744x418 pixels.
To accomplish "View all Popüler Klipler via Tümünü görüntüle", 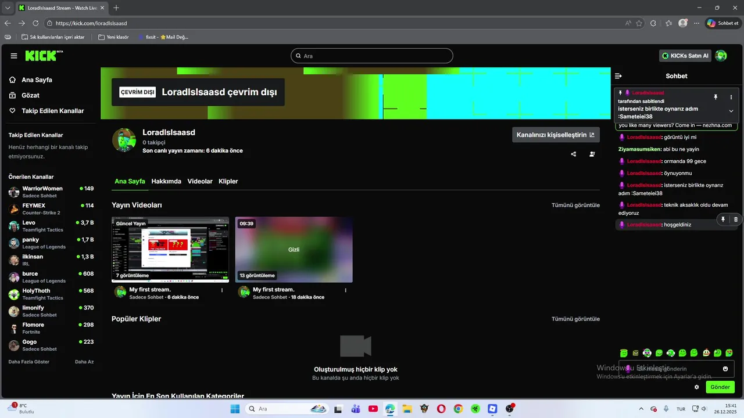I will (x=575, y=319).
